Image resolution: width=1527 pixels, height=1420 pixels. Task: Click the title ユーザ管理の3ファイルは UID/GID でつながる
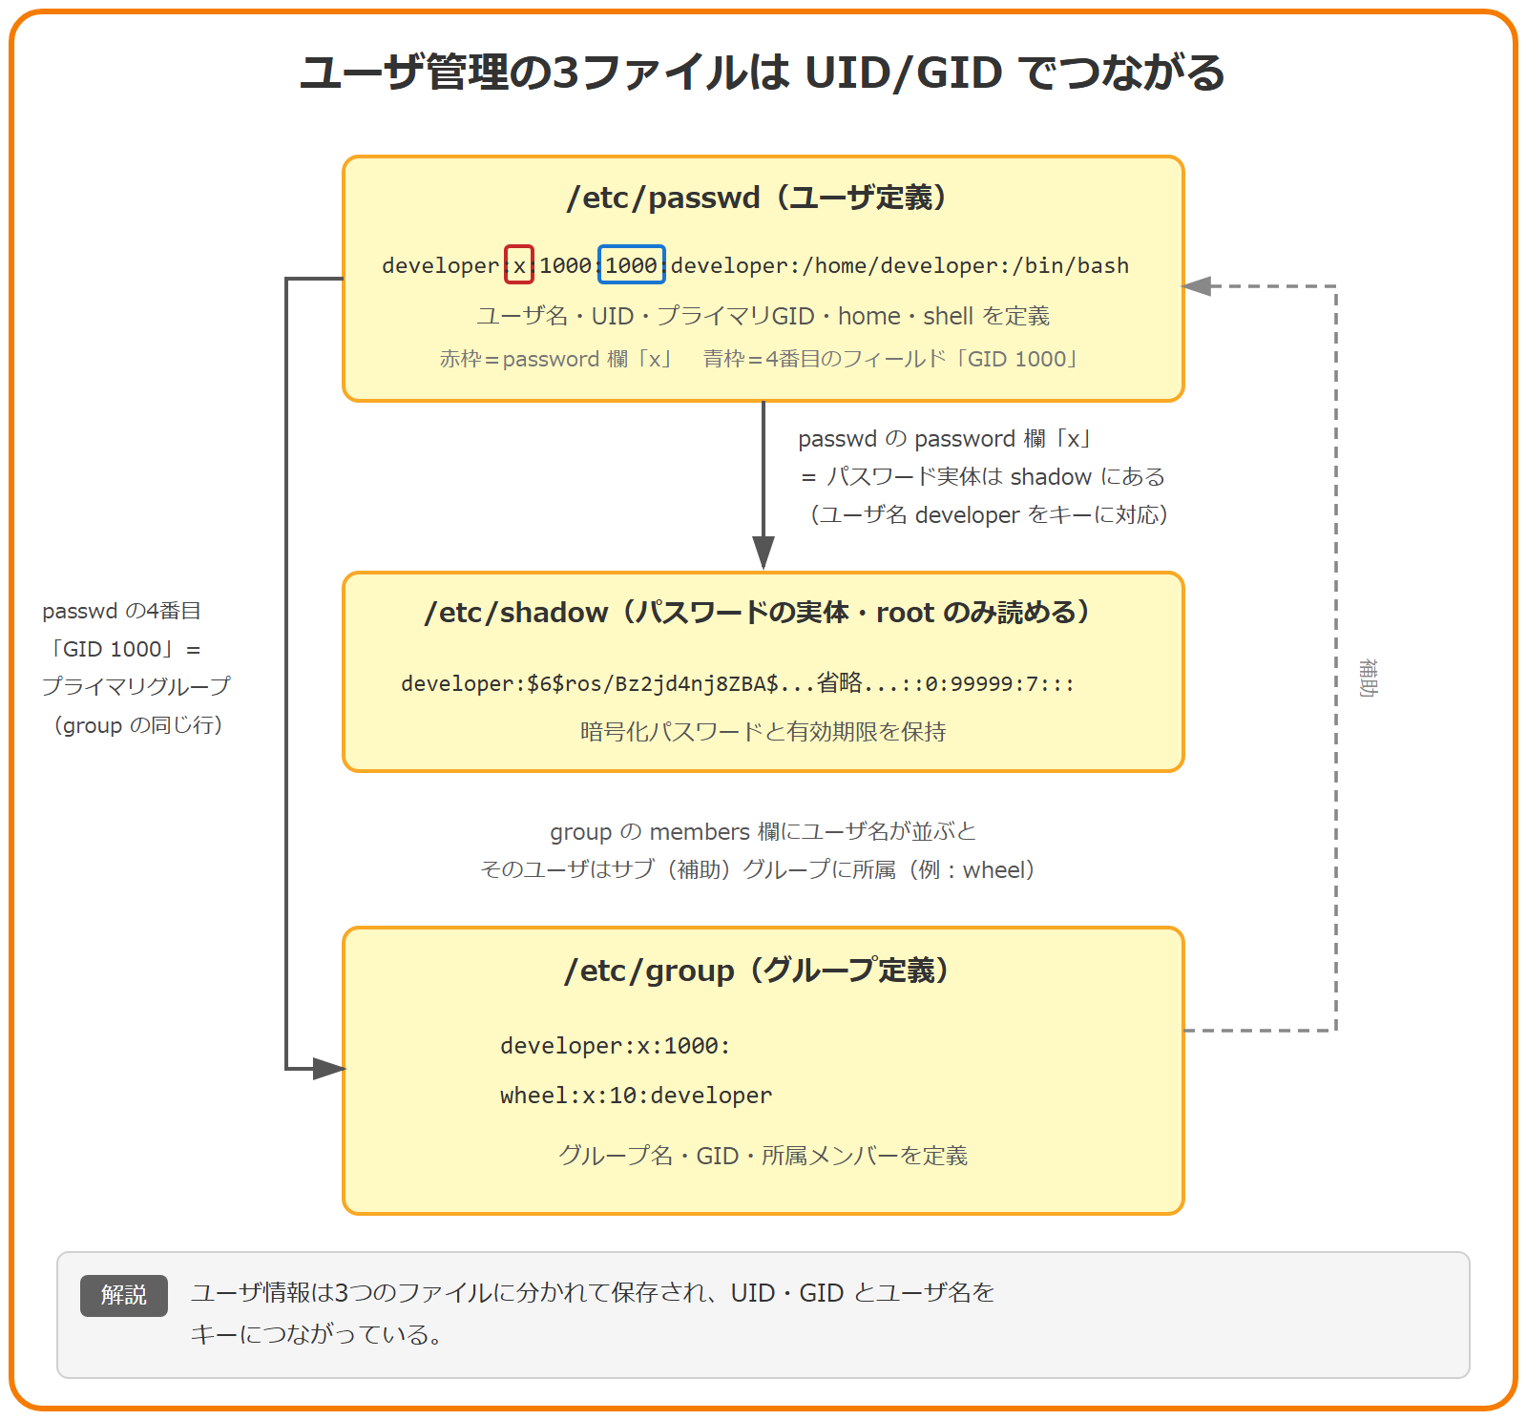tap(763, 73)
